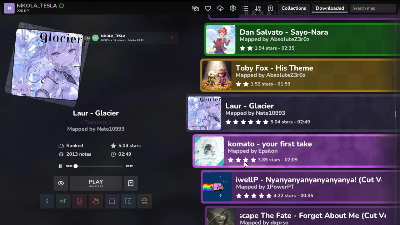Click the Tasukete difficulty selector
This screenshot has height=225, width=400.
[x=96, y=122]
